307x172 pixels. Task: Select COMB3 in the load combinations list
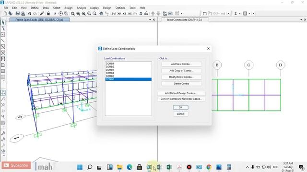[x=128, y=70]
